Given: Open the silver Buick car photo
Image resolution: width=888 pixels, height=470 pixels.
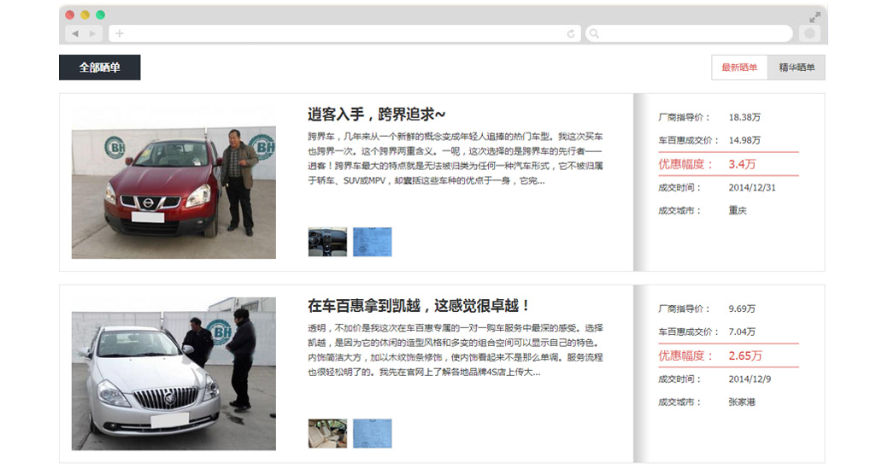Looking at the screenshot, I should tap(173, 373).
